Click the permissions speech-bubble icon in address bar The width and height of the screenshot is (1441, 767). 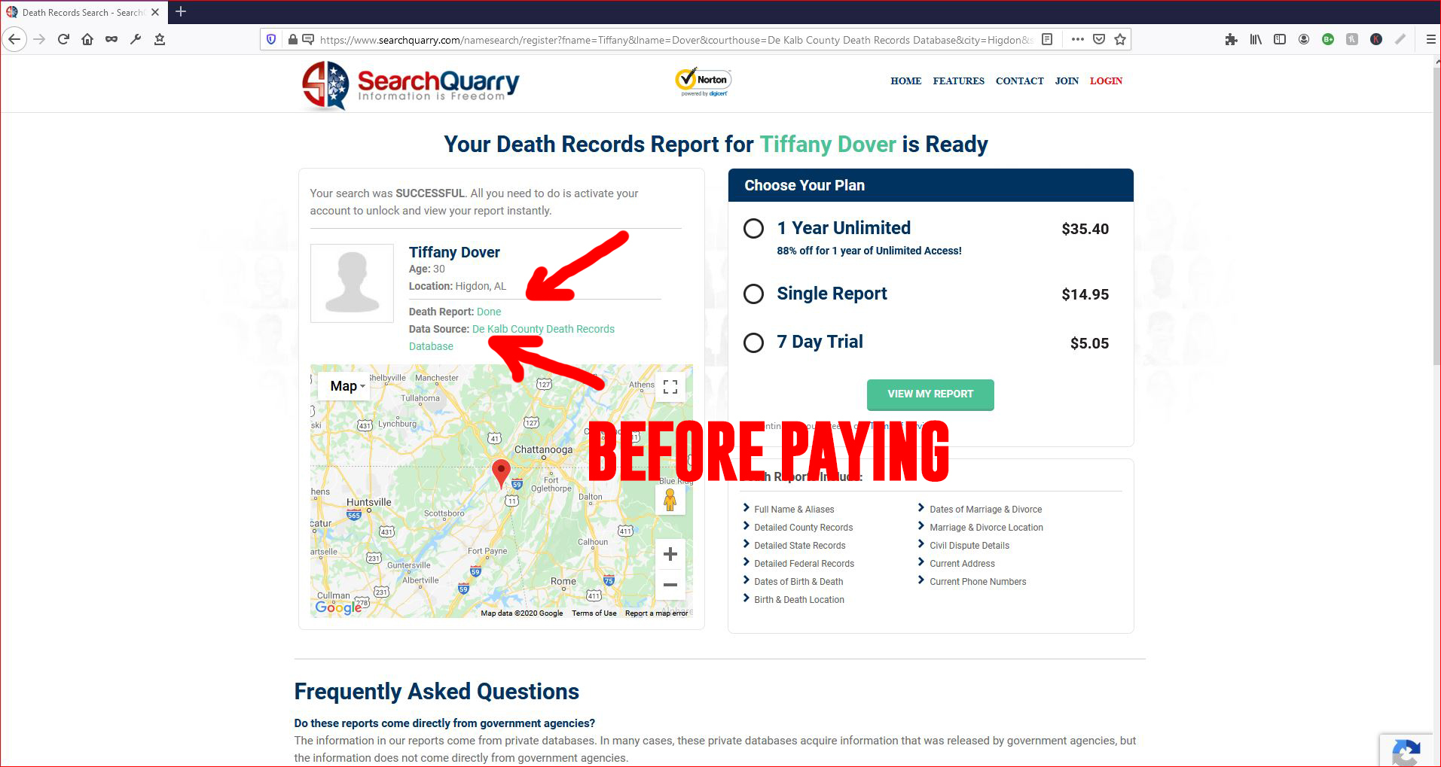[x=308, y=39]
